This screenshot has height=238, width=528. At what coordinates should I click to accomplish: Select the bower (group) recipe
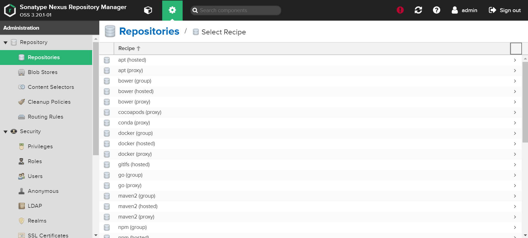[310, 81]
